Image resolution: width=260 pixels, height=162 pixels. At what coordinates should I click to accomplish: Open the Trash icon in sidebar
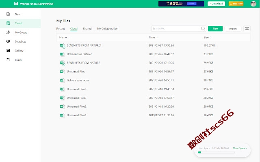point(8,60)
